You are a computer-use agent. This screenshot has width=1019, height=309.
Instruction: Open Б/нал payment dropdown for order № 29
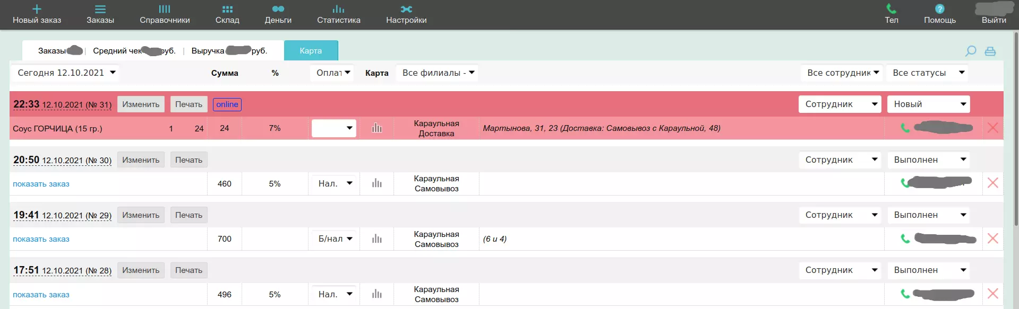coord(334,239)
